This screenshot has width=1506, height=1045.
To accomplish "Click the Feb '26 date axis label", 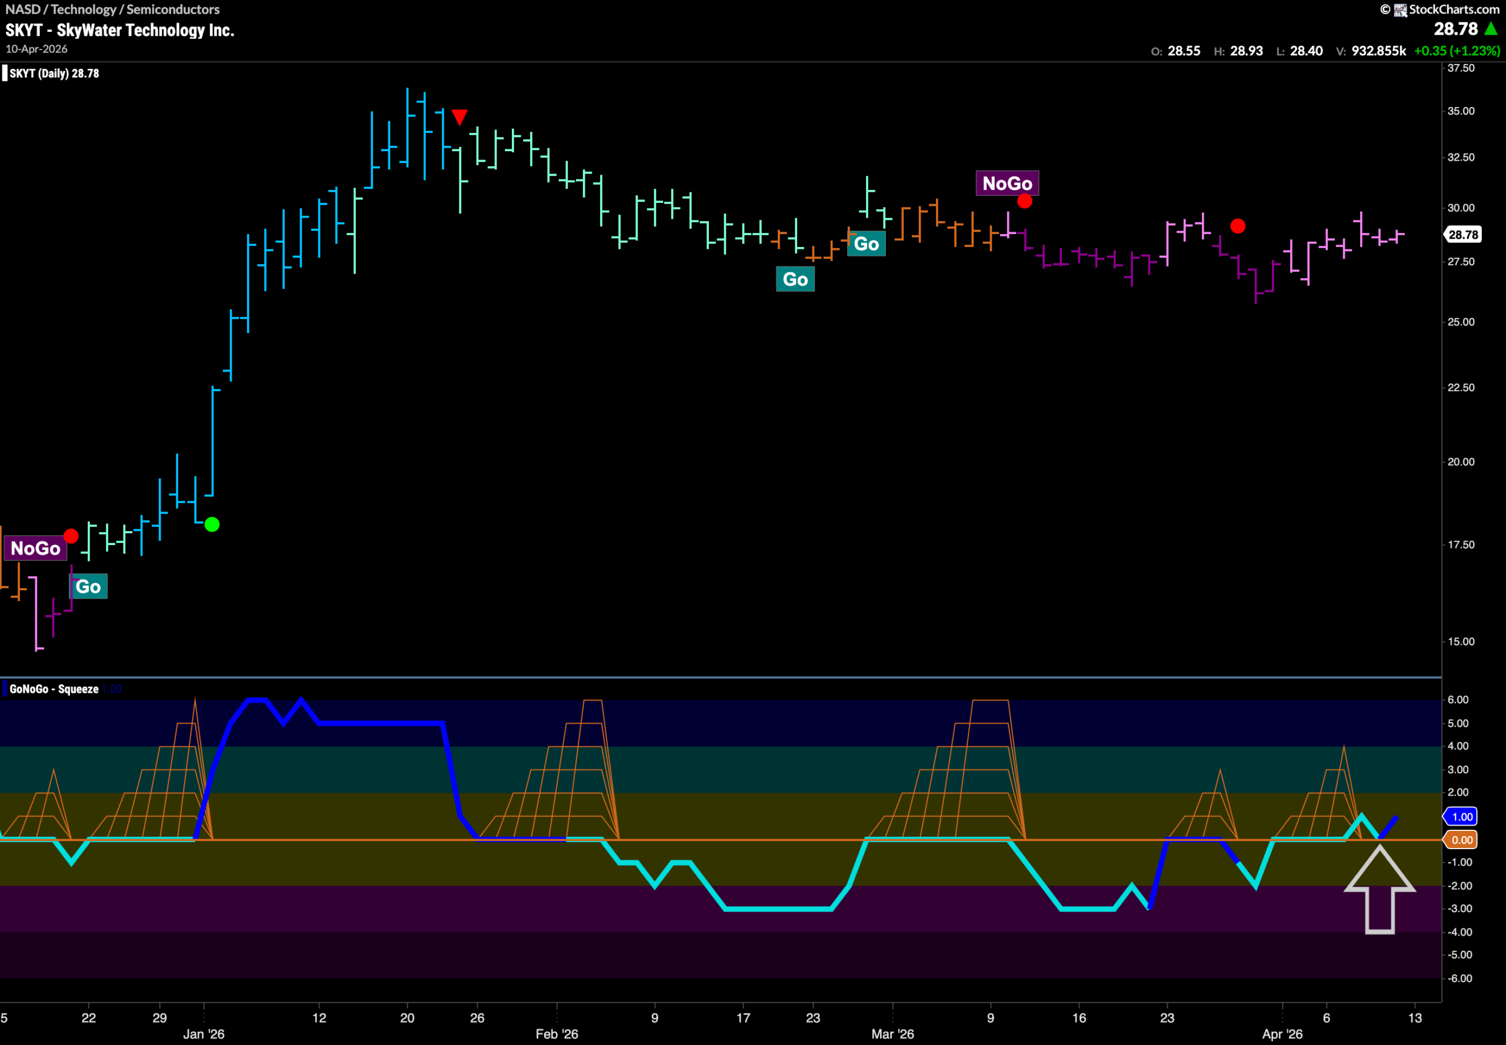I will pos(557,1034).
